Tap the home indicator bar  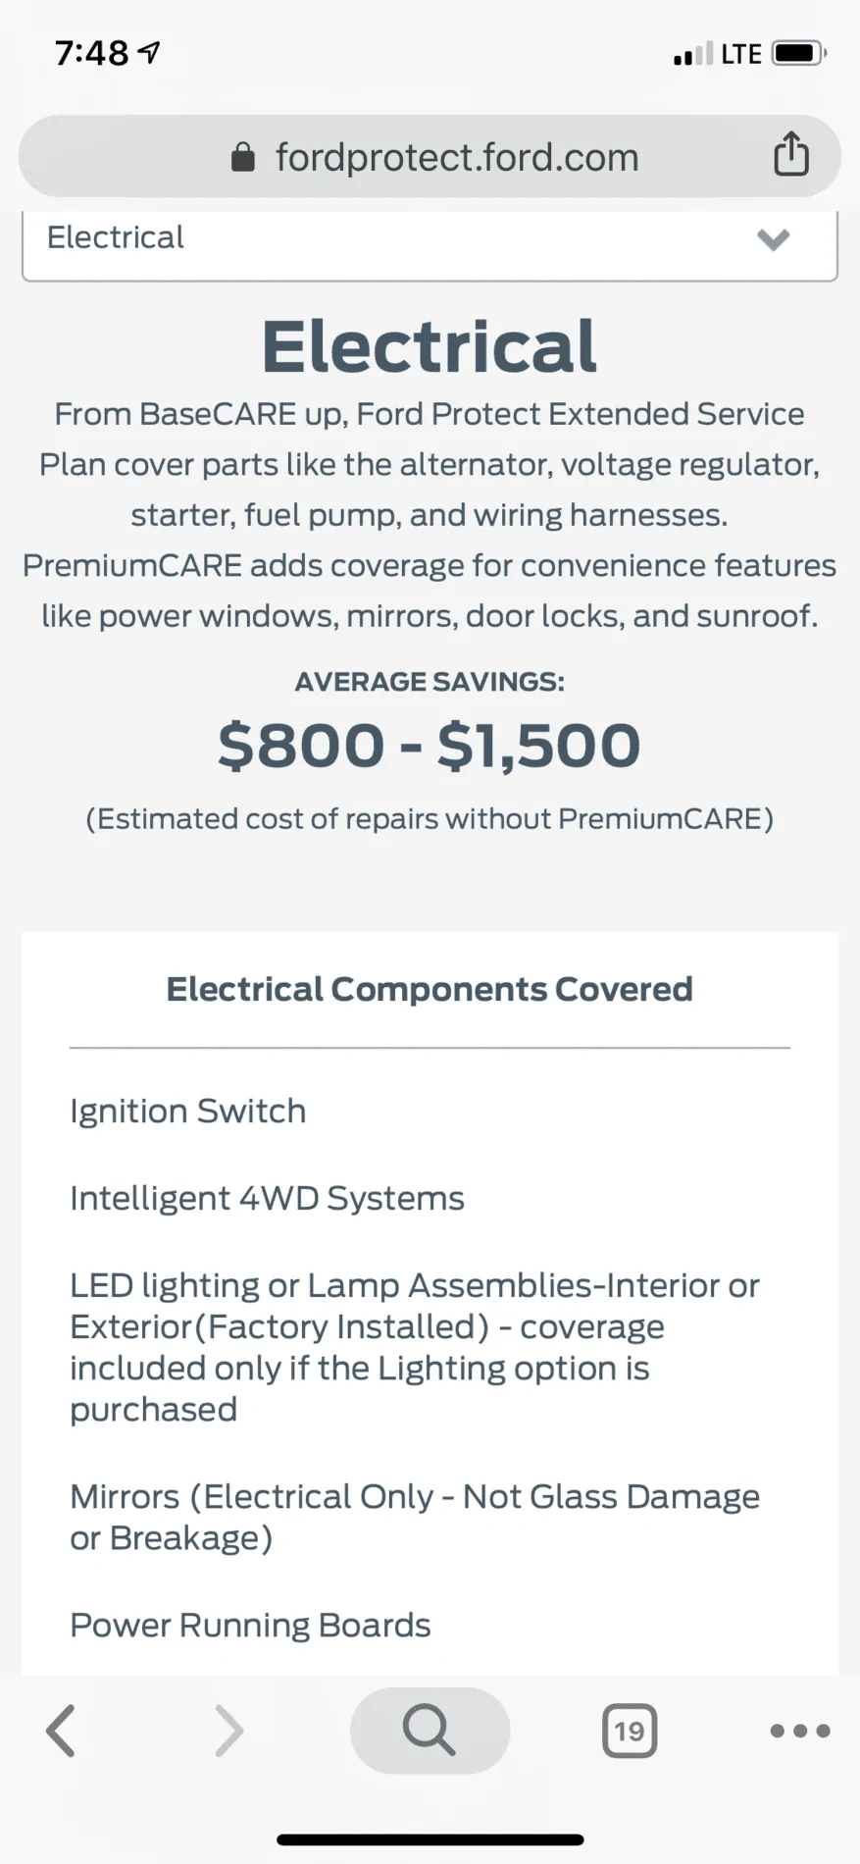(x=430, y=1839)
